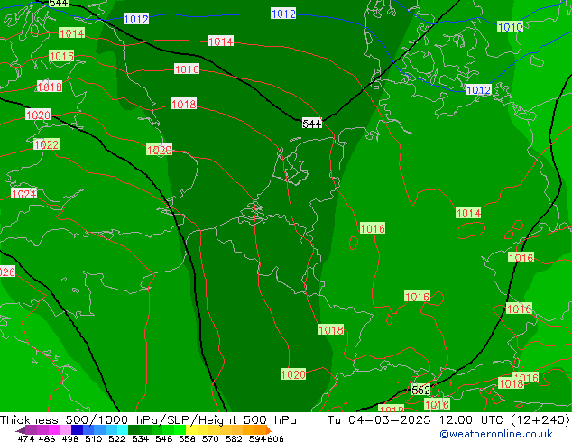Click the darkest green legend swatch above 534
Image resolution: width=572 pixels, height=442 pixels.
point(134,430)
